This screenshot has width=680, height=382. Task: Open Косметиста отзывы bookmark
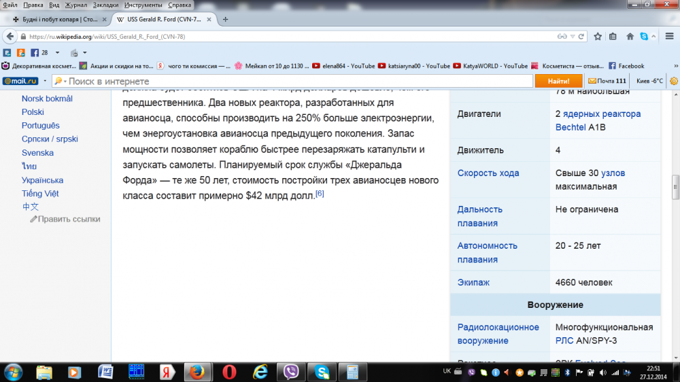tap(567, 66)
